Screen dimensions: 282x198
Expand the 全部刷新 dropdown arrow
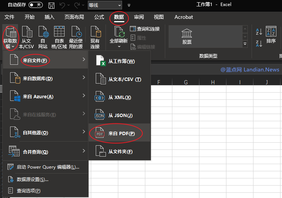point(119,47)
